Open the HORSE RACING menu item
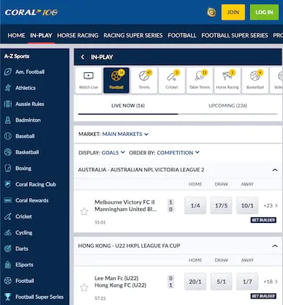The height and width of the screenshot is (305, 283). tap(78, 35)
